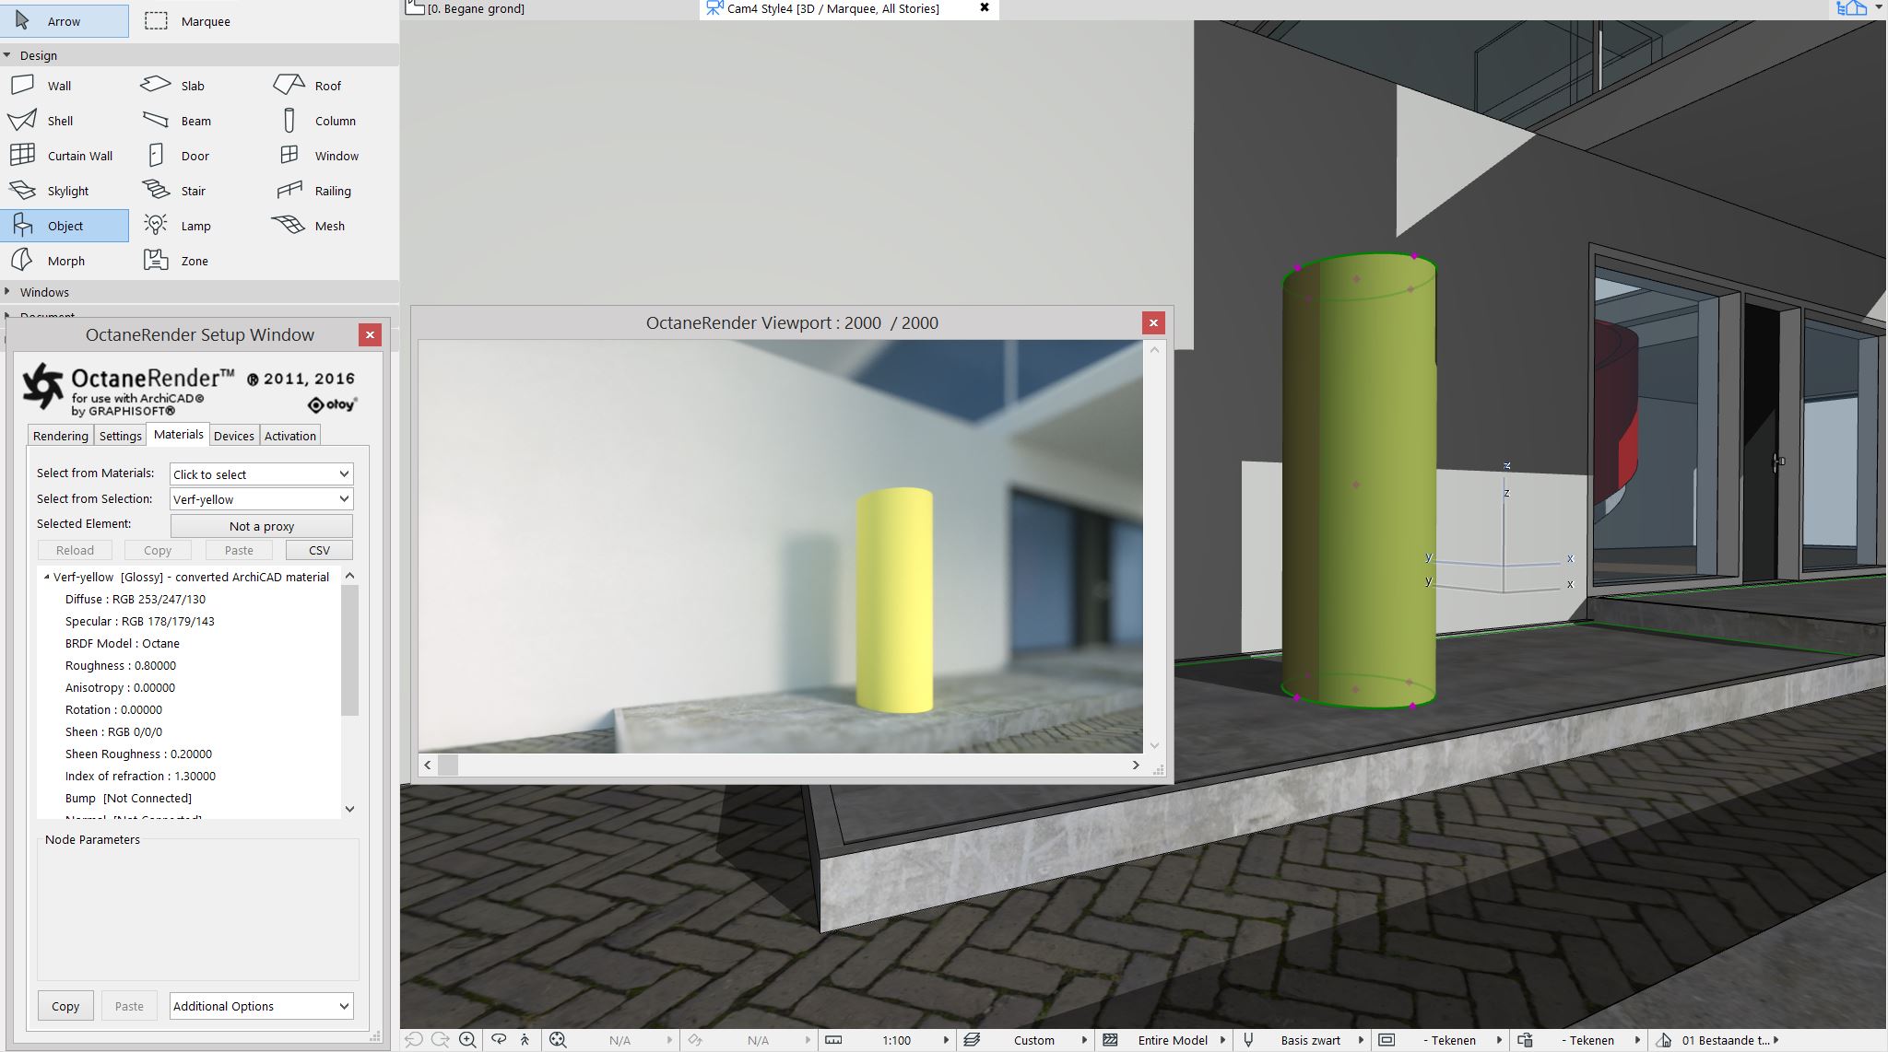Select the Mesh tool
Viewport: 1888px width, 1052px height.
(x=327, y=225)
